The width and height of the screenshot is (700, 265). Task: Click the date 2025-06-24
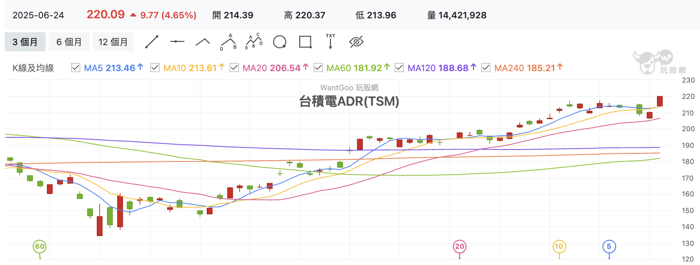[38, 15]
